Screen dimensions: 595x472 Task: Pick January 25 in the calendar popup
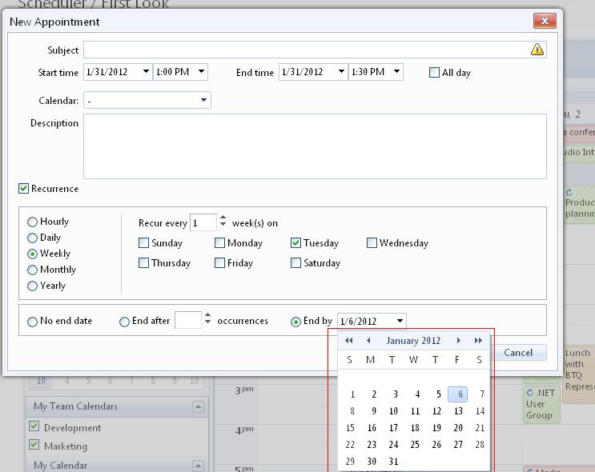tap(415, 444)
